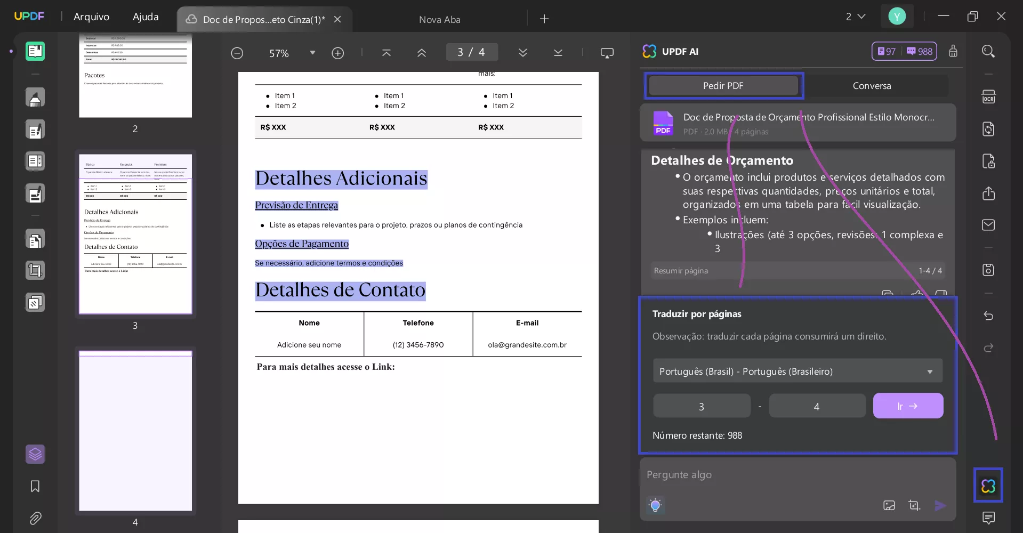Send the AI prompt with the send icon
Viewport: 1023px width, 533px height.
pos(940,505)
